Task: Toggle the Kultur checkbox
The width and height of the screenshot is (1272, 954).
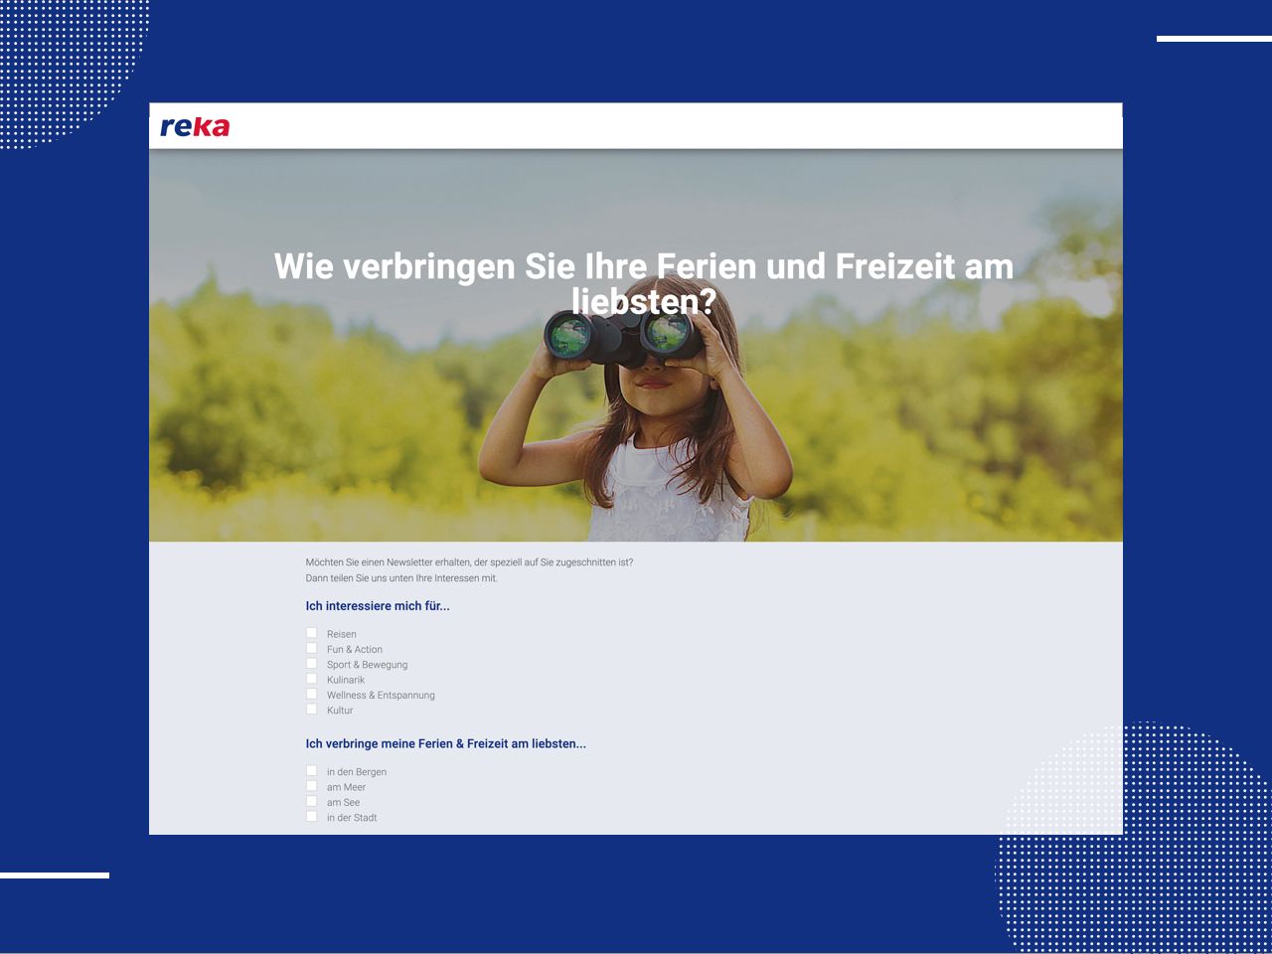Action: point(311,710)
